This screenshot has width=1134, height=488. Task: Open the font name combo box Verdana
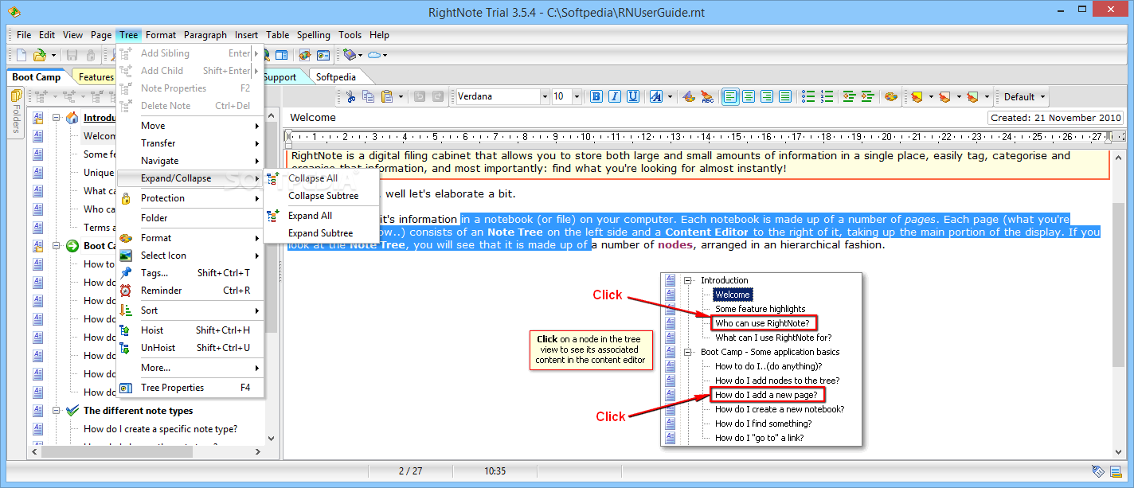click(502, 96)
